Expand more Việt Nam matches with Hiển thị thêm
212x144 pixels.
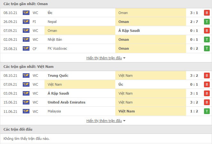104,121
